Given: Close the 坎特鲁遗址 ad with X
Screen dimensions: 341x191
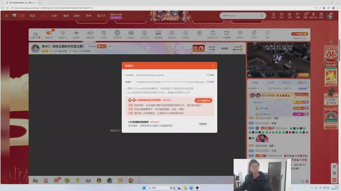Looking at the screenshot, I should [308, 45].
